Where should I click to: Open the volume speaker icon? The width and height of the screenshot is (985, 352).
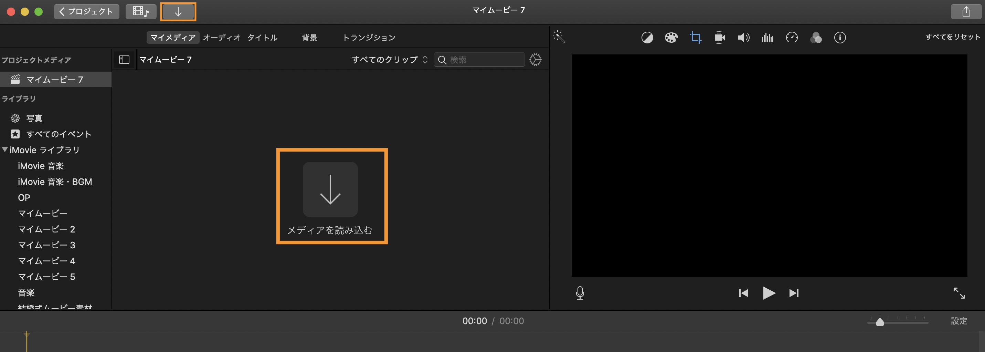[x=743, y=38]
